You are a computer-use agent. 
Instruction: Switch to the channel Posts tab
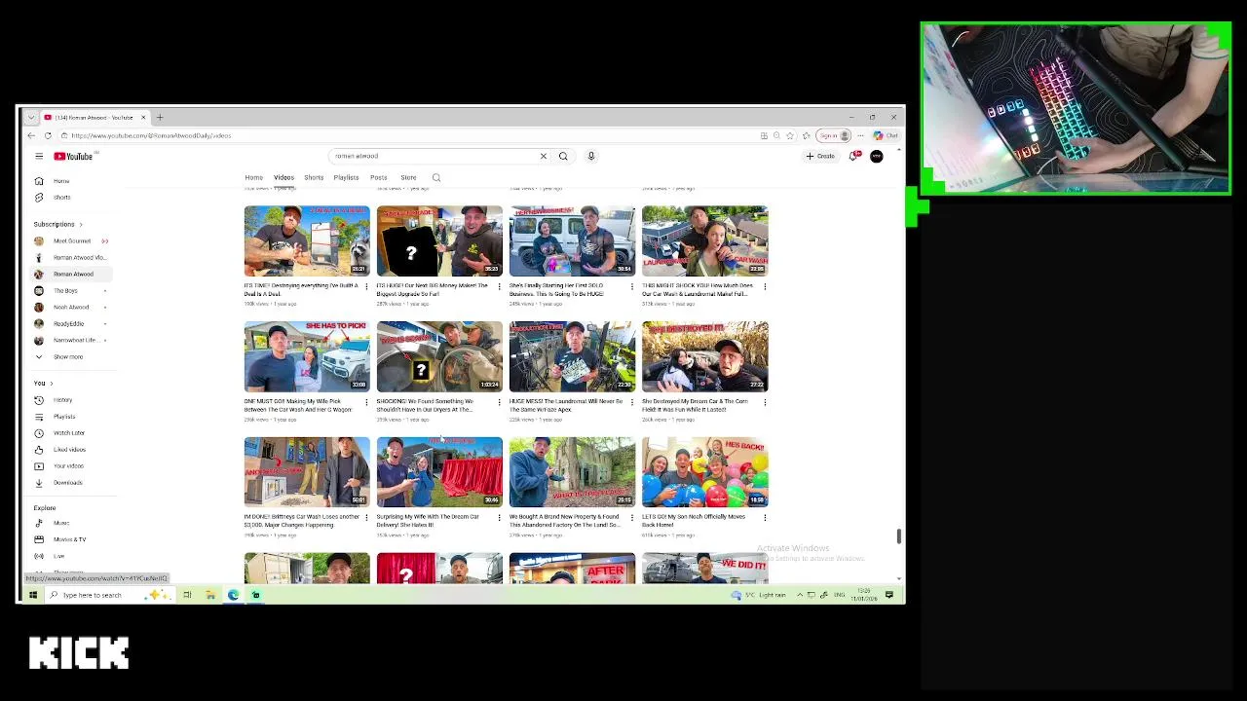point(379,178)
